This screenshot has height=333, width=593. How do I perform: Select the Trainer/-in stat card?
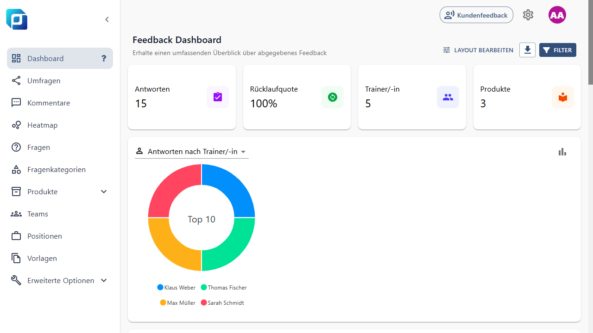tap(412, 97)
